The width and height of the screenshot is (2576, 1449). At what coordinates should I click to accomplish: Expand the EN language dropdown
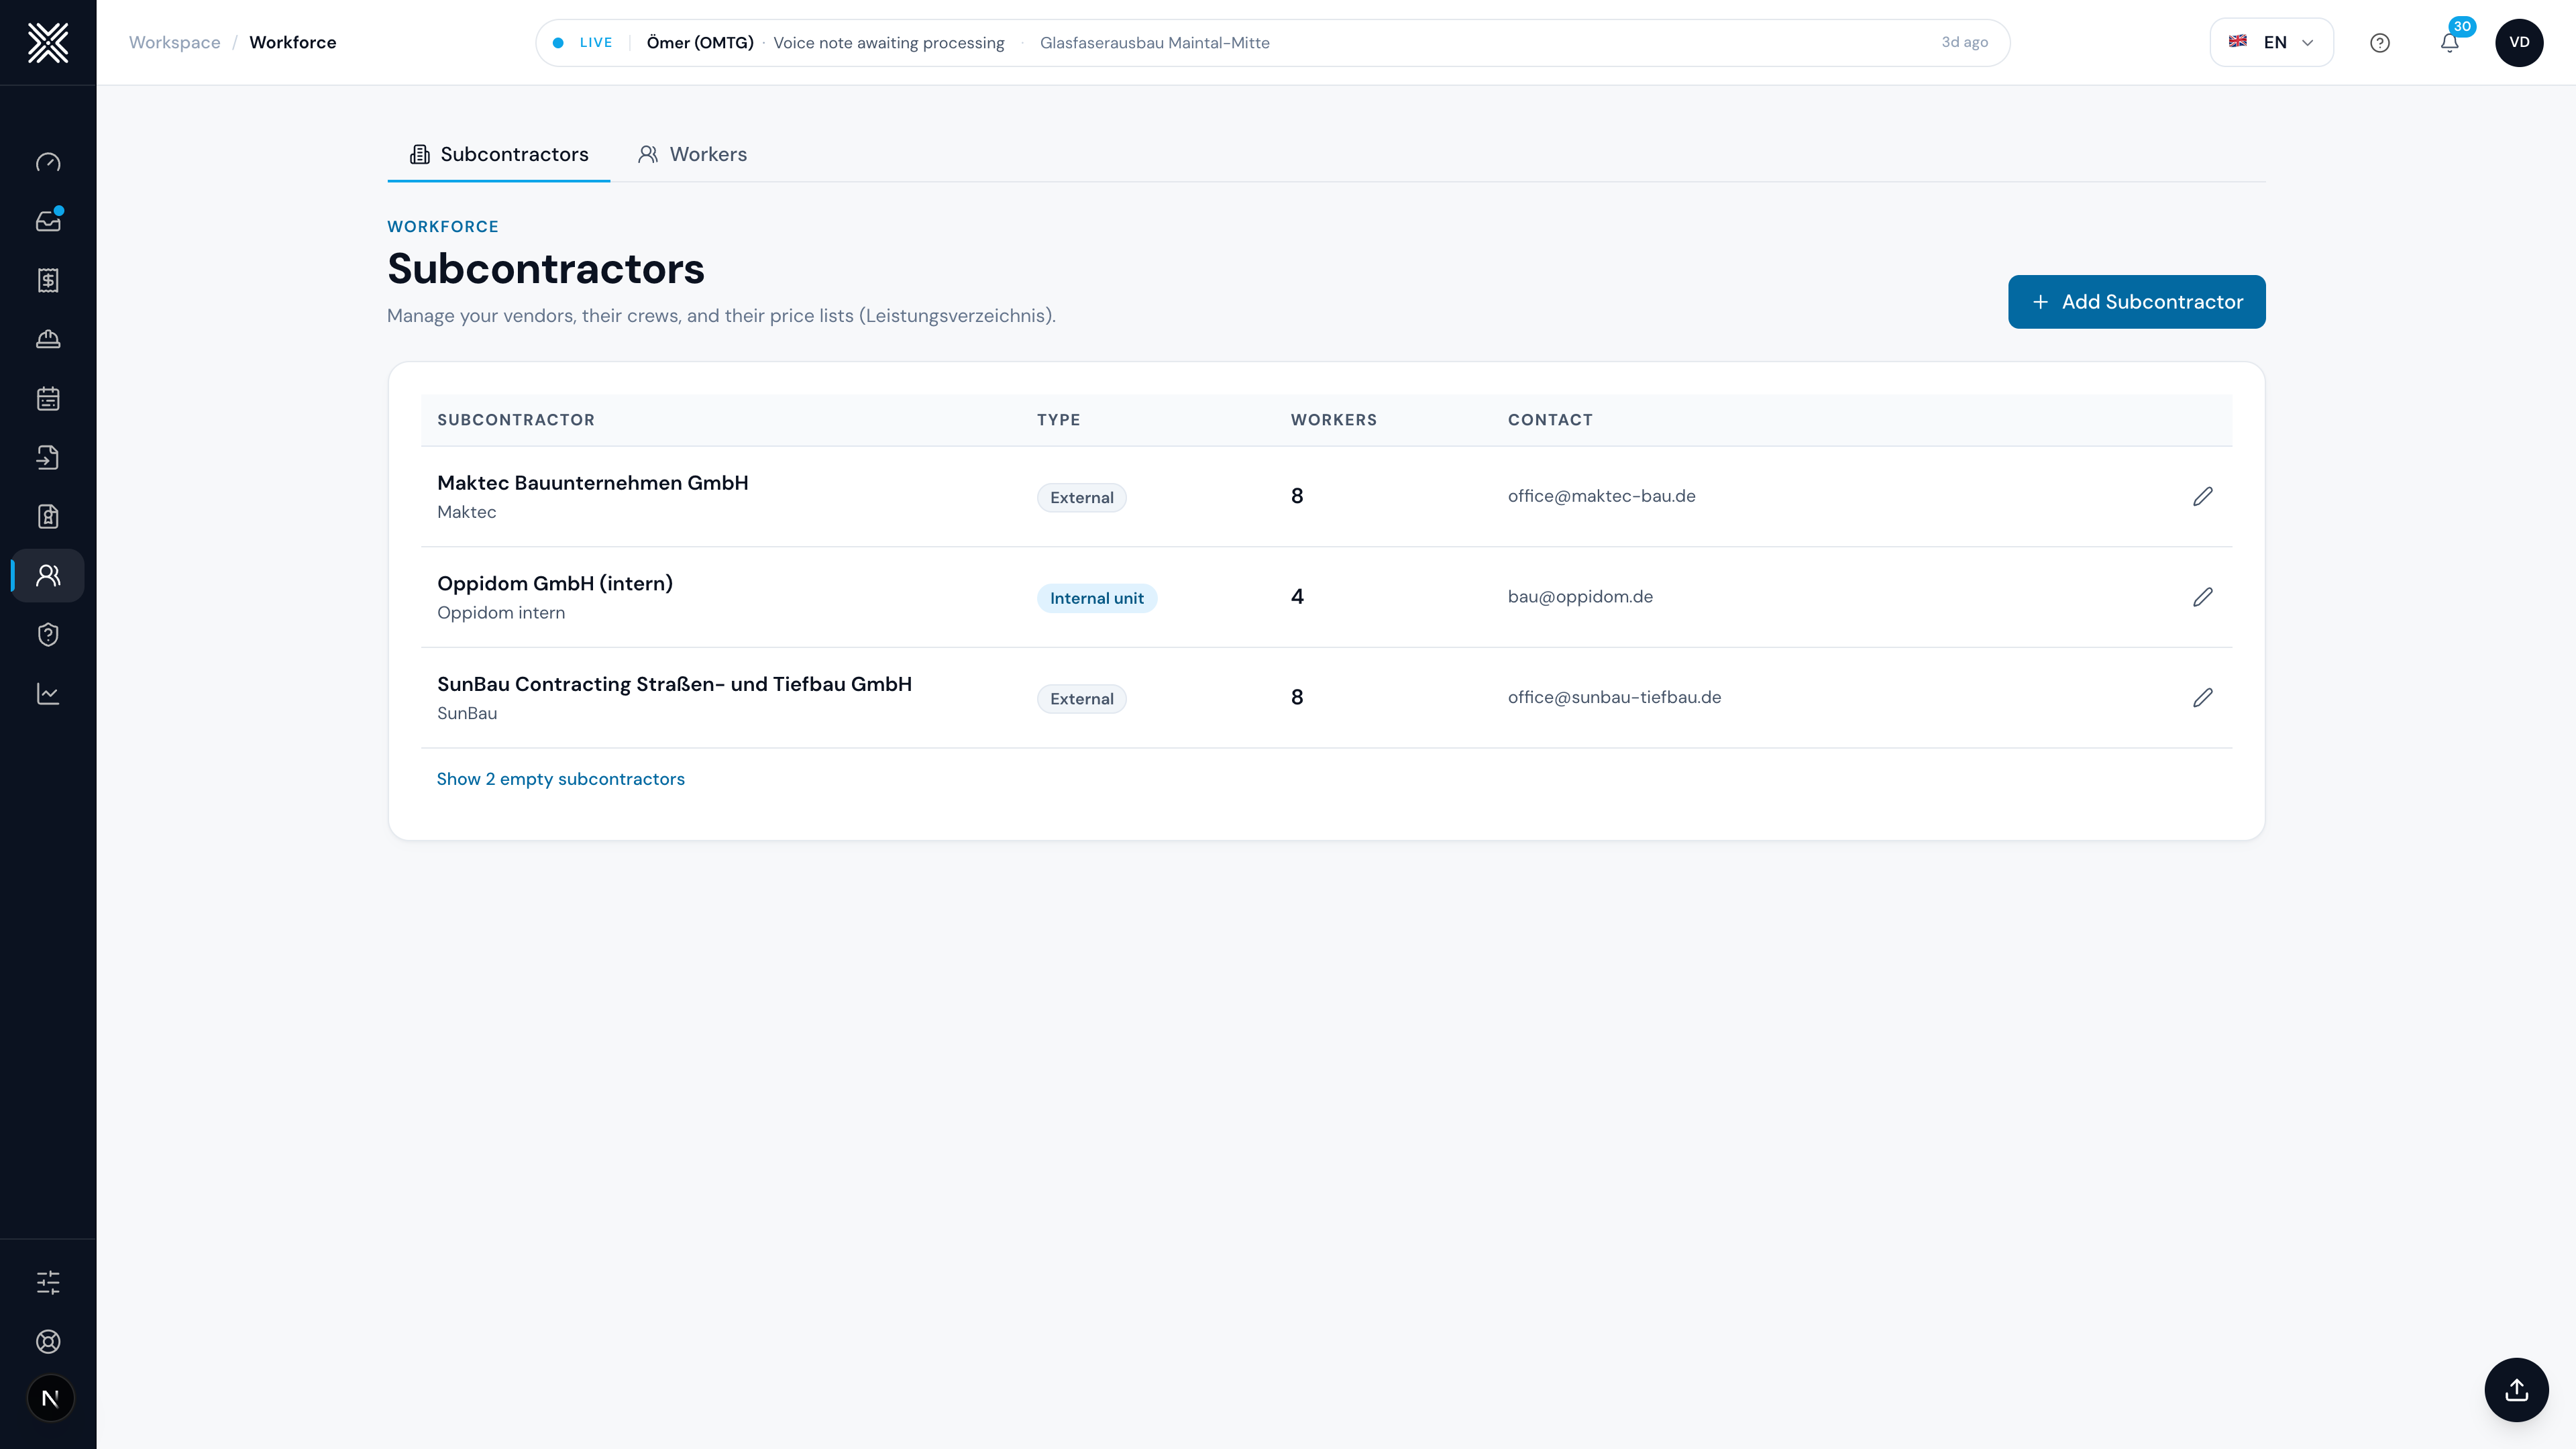2271,43
